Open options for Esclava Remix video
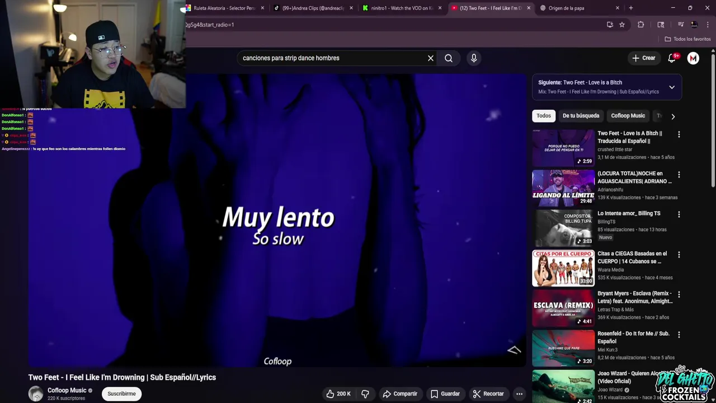This screenshot has height=403, width=716. click(x=679, y=294)
